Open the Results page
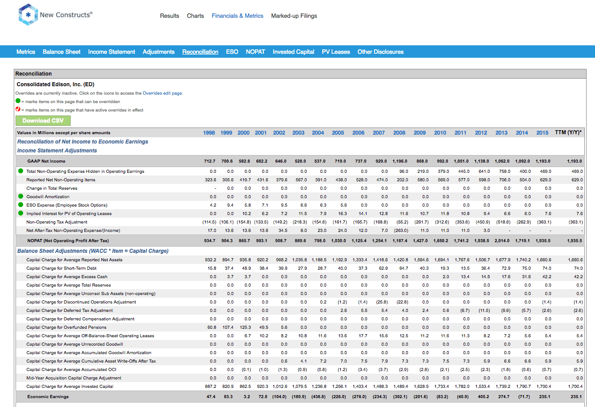595x407 pixels. 169,16
